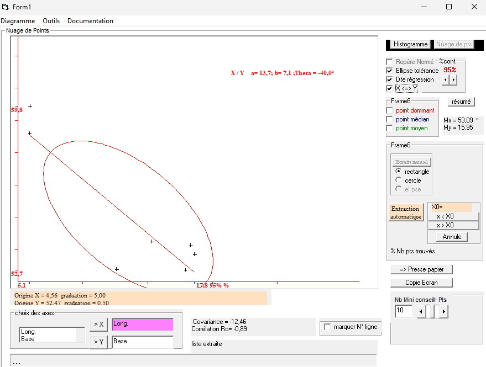Enable the Repère Normé checkbox
Screen dimensions: 486x367
point(390,62)
